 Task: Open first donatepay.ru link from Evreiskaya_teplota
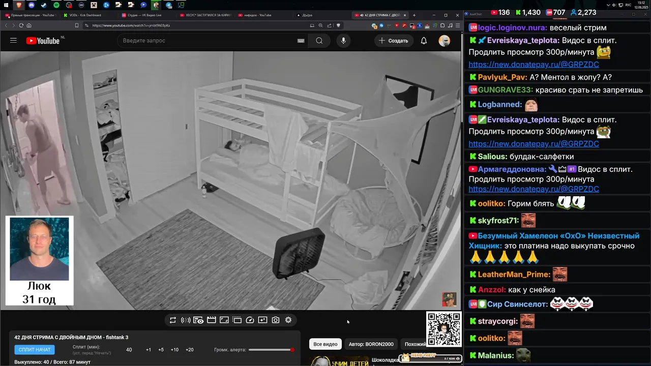(534, 65)
